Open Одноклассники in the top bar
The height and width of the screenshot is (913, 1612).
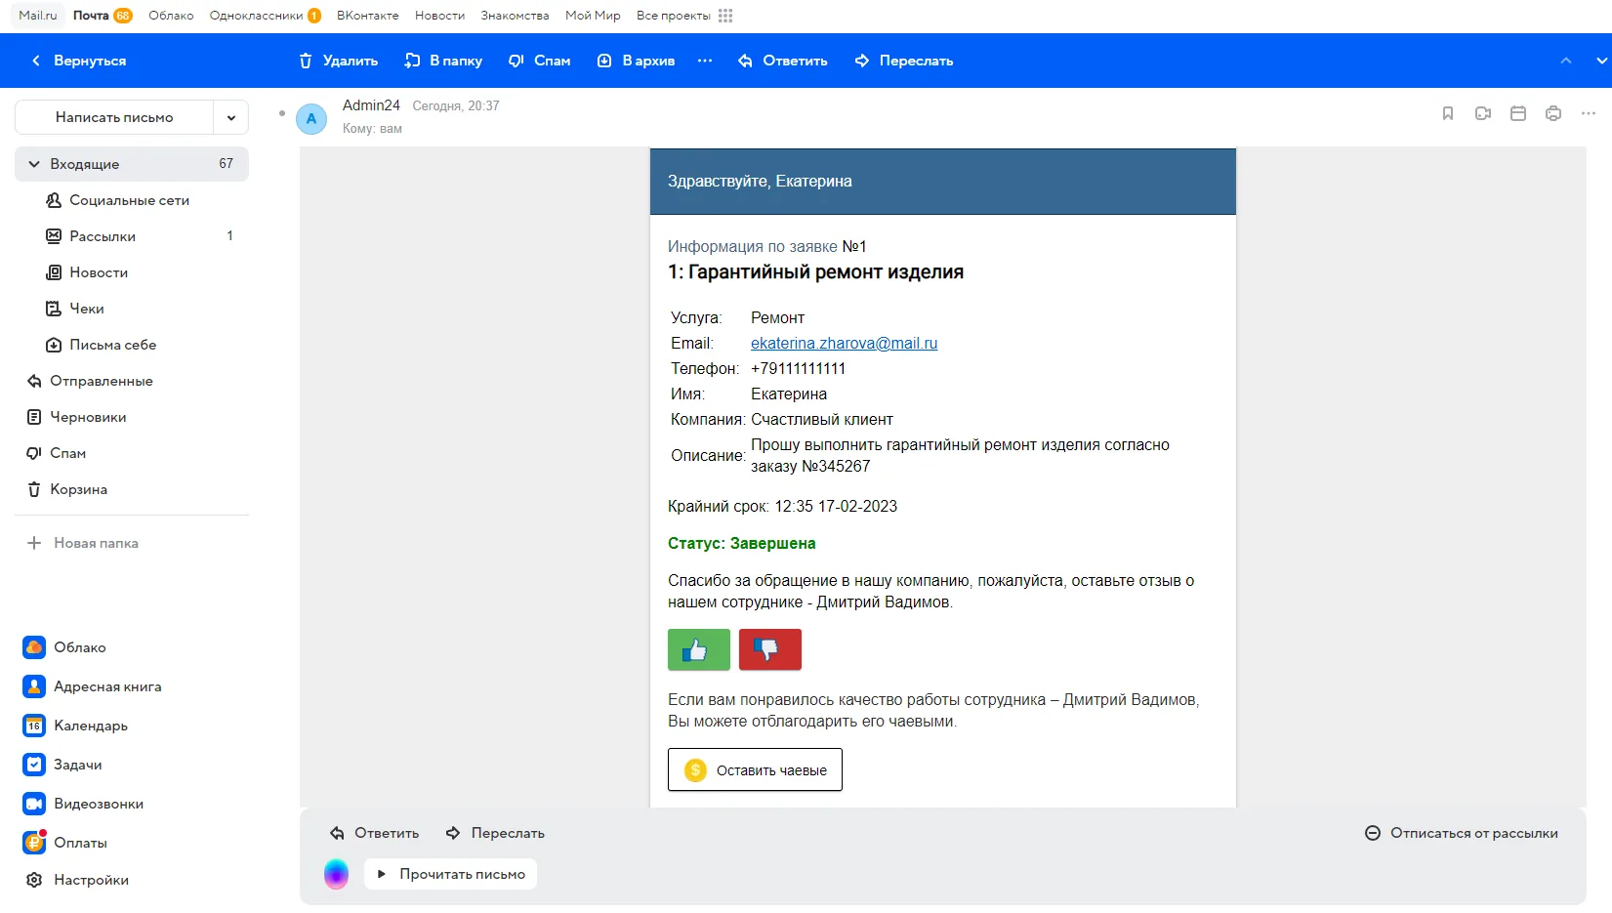(x=266, y=16)
